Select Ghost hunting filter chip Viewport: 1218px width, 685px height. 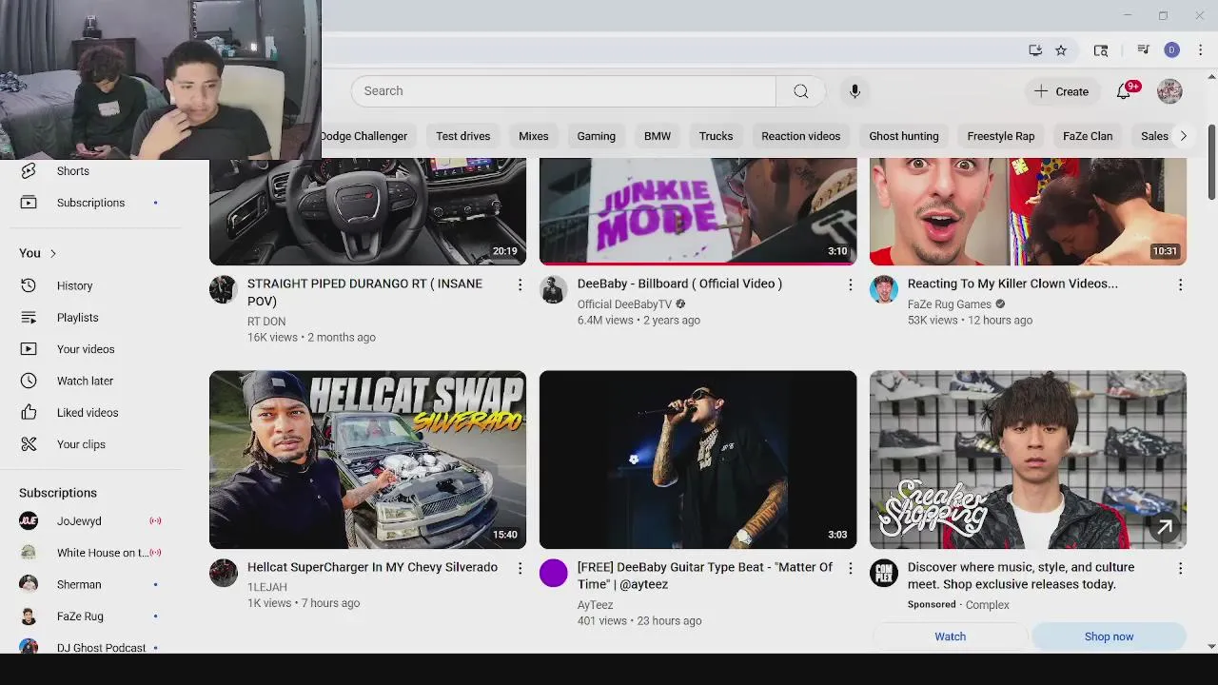pos(903,136)
